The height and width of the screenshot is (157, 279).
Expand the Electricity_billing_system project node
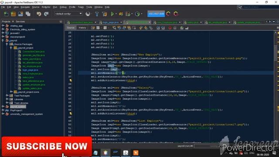(x=3, y=29)
